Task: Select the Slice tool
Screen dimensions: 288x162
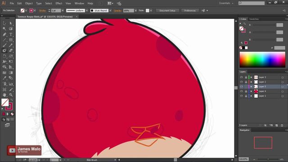Action: (x=11, y=90)
